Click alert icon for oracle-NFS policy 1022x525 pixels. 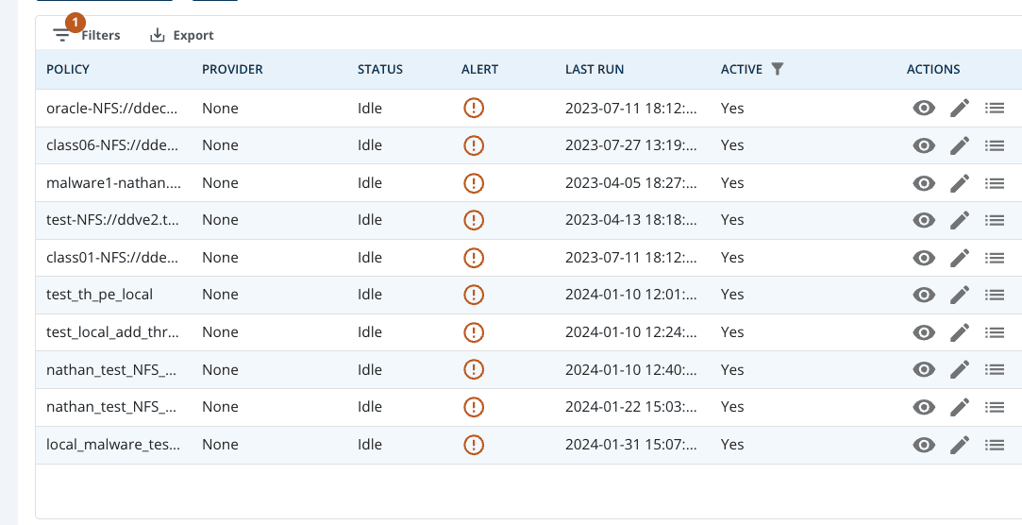coord(474,108)
